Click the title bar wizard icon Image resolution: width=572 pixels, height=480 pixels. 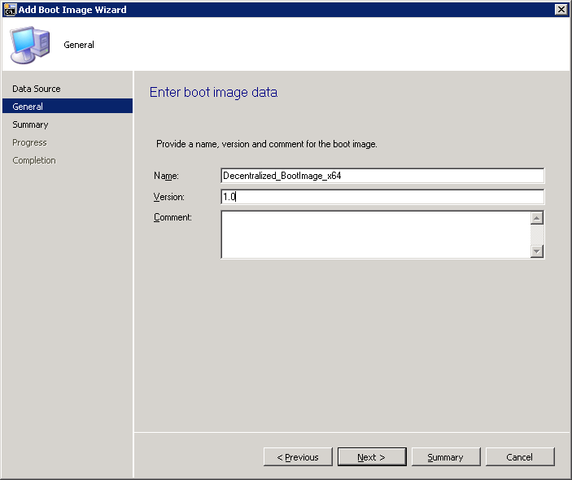[10, 10]
